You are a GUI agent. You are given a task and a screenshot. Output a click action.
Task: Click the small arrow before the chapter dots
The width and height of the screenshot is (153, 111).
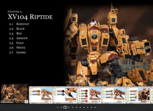coord(58,107)
